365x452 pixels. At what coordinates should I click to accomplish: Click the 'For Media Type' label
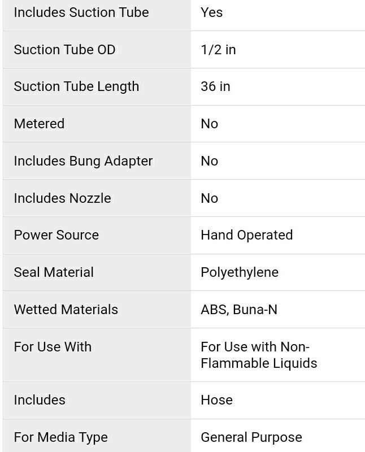pos(60,437)
